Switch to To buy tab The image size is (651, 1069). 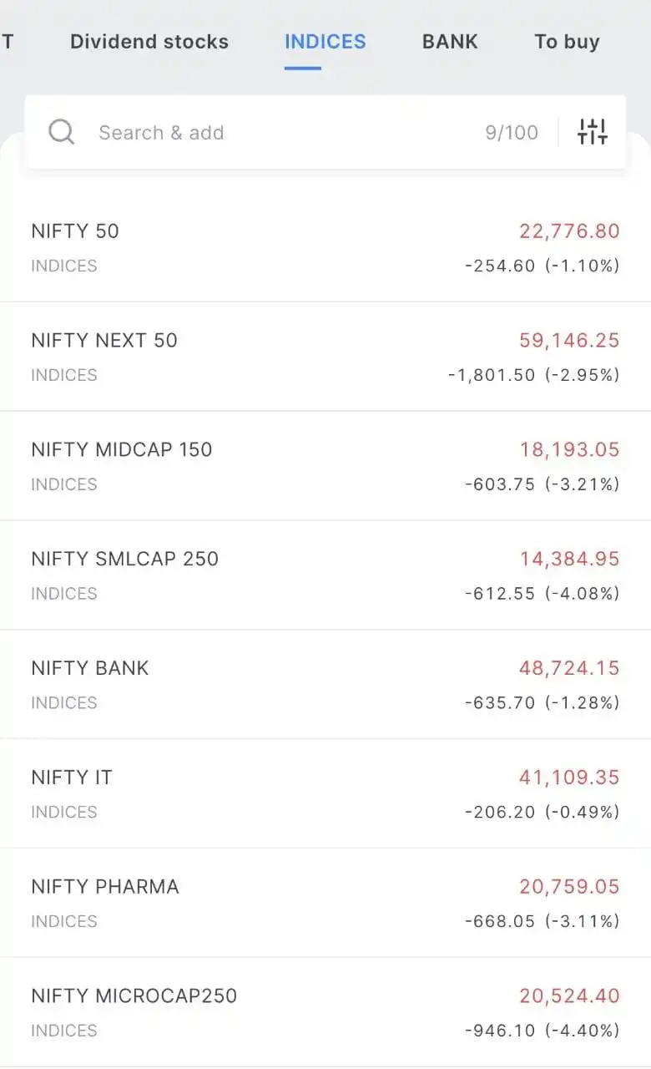567,42
